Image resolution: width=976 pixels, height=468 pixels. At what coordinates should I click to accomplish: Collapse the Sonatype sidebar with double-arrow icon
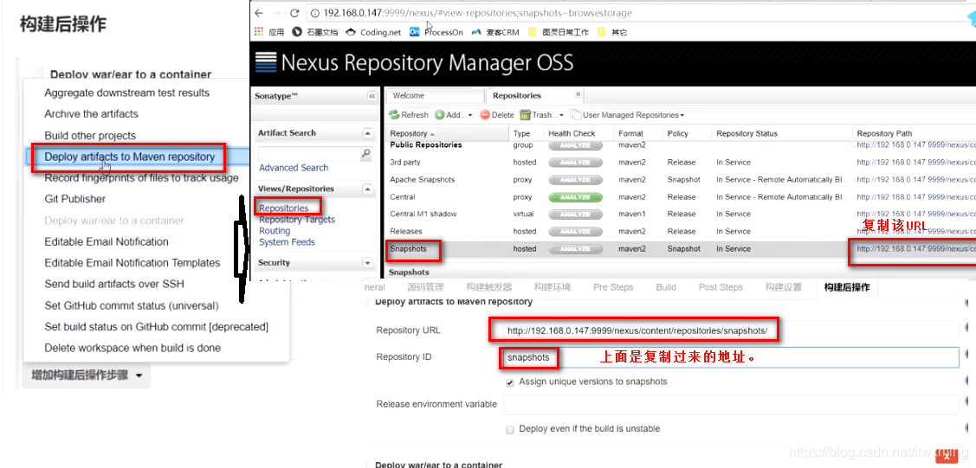point(372,96)
